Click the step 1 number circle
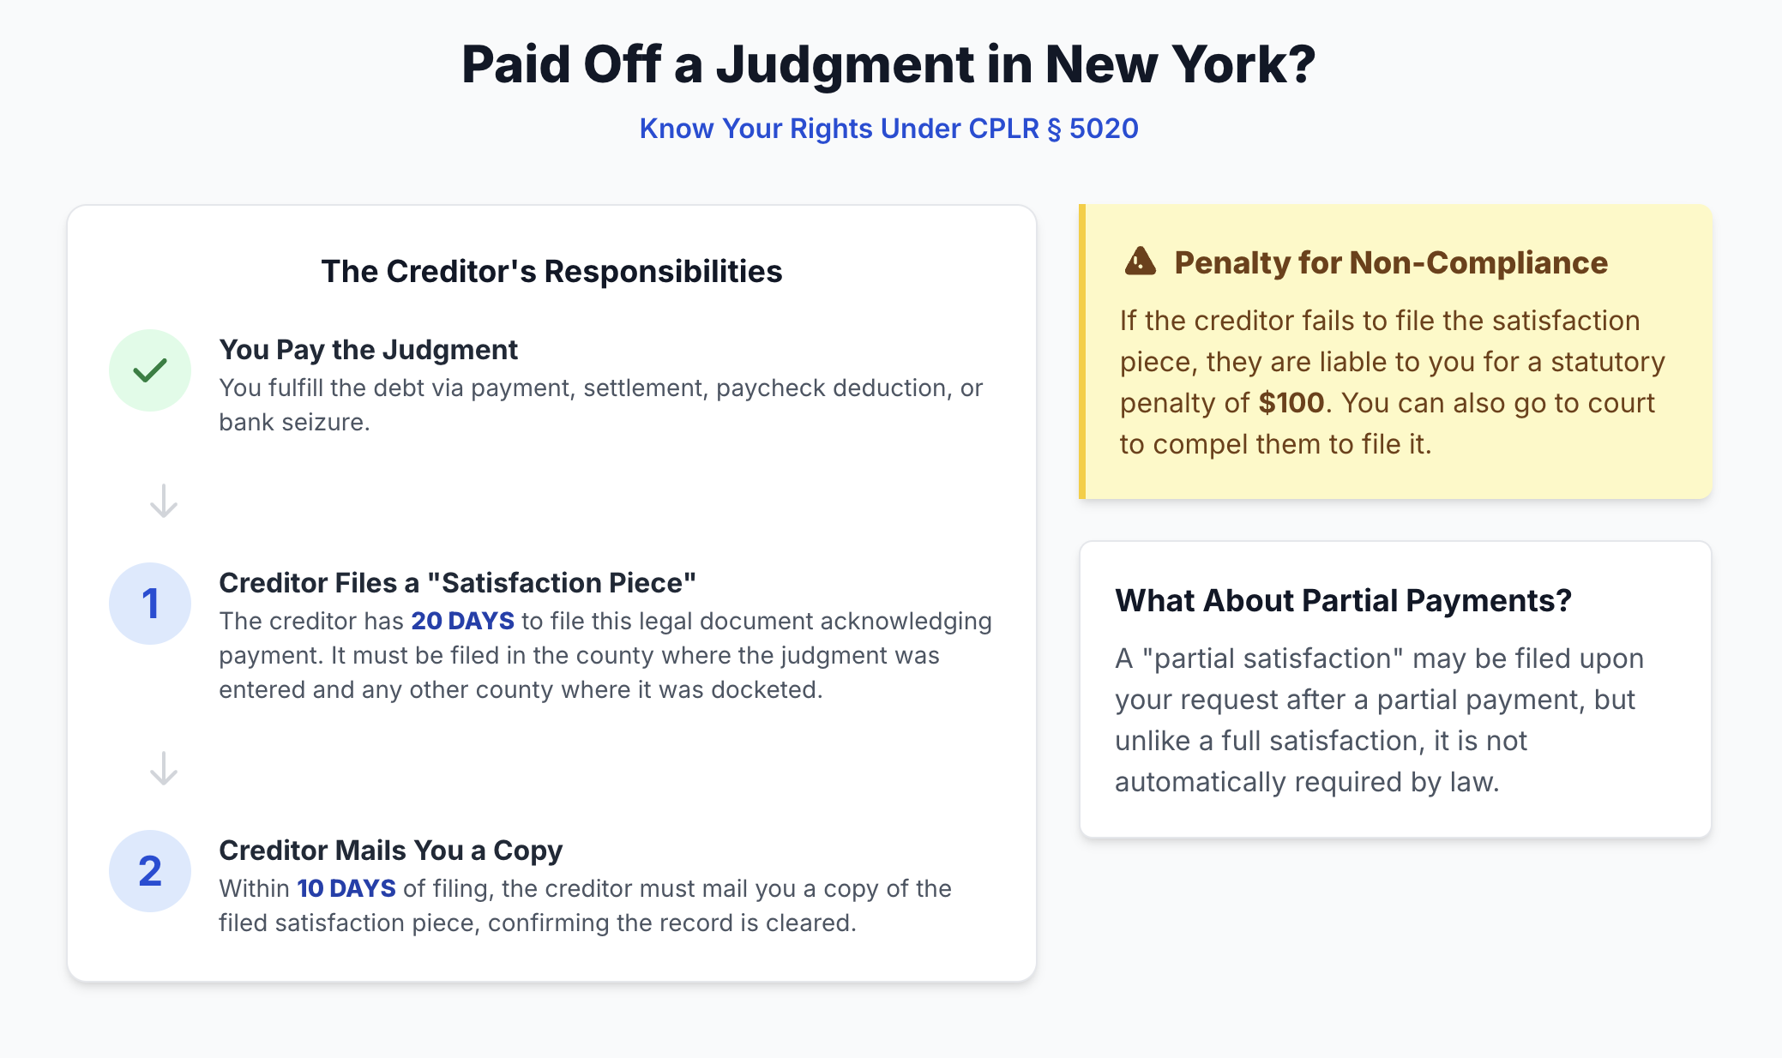This screenshot has height=1058, width=1782. click(150, 604)
